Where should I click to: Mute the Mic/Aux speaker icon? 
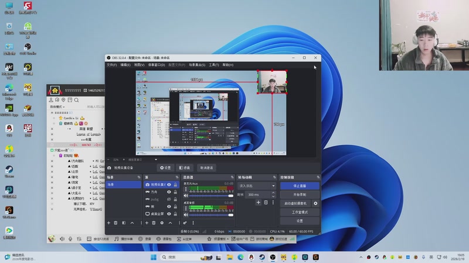[186, 195]
